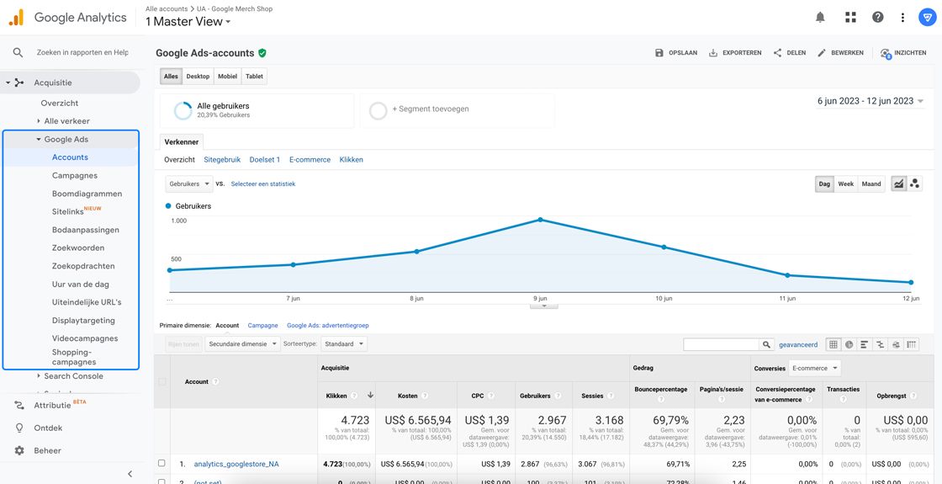Set chart granularity to Week
Screen dimensions: 942x484
pyautogui.click(x=846, y=184)
